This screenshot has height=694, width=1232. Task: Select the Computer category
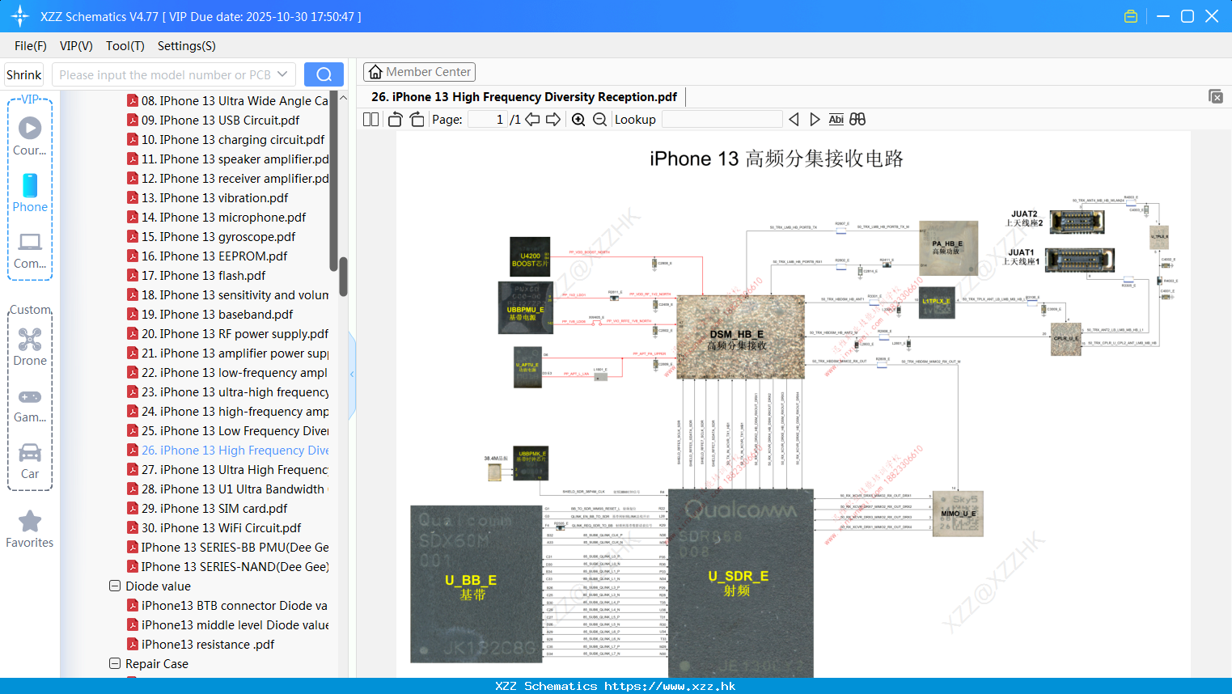(x=30, y=251)
